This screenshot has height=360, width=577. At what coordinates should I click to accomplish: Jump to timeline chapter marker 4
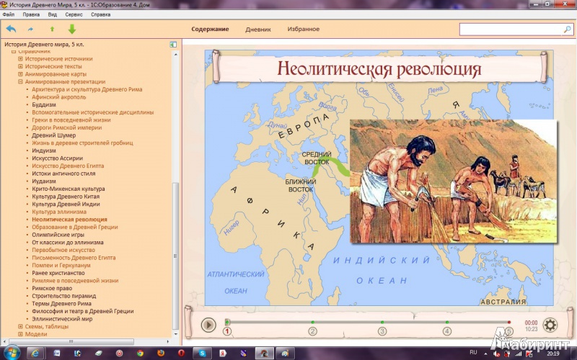pos(446,331)
